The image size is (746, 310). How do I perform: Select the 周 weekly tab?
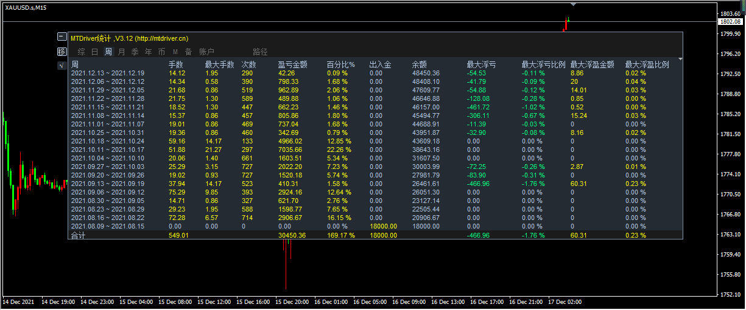click(x=108, y=52)
